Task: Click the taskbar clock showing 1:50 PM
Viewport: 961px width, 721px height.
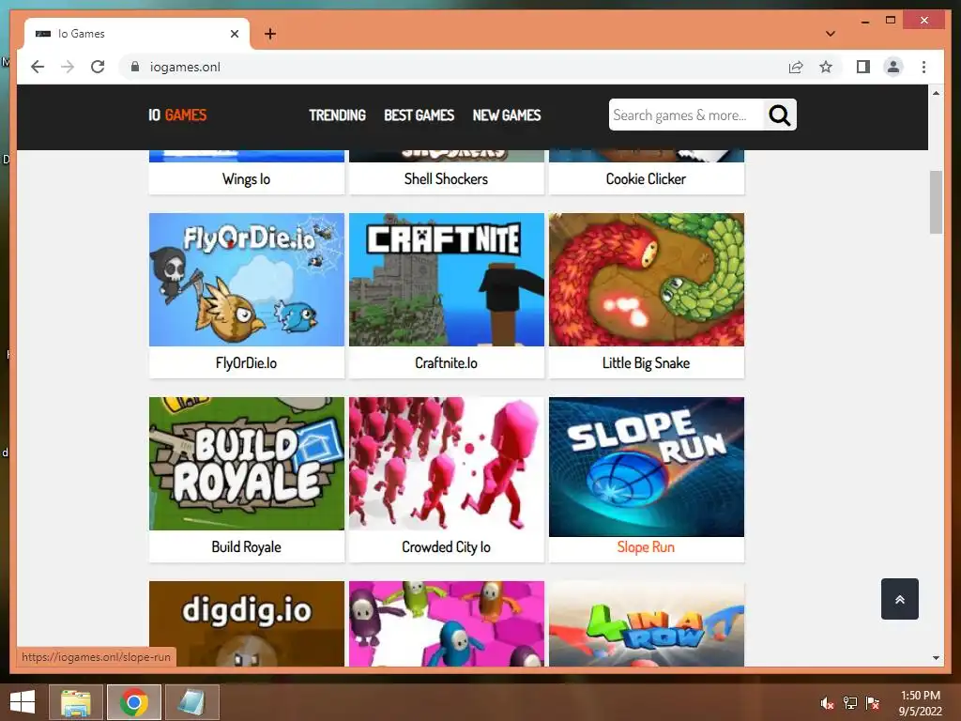Action: [920, 703]
